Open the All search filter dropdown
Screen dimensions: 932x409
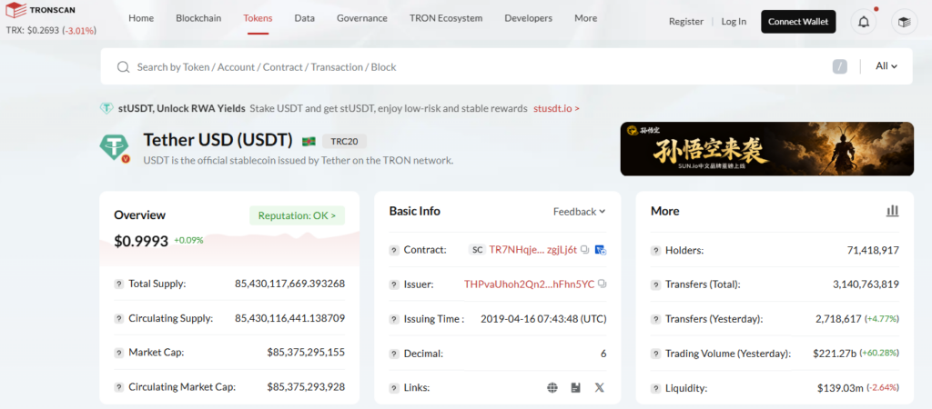[x=886, y=66]
